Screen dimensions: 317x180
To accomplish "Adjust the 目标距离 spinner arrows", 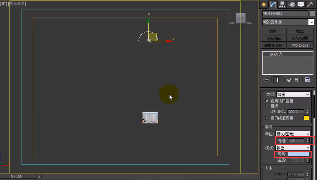I will click(307, 111).
